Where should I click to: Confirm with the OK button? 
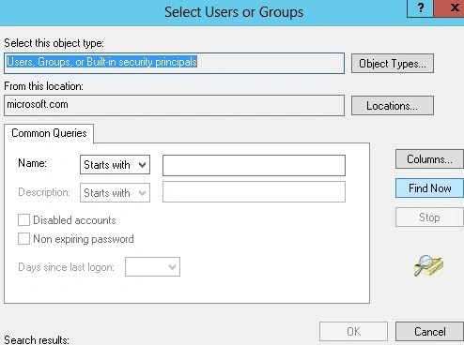(353, 332)
